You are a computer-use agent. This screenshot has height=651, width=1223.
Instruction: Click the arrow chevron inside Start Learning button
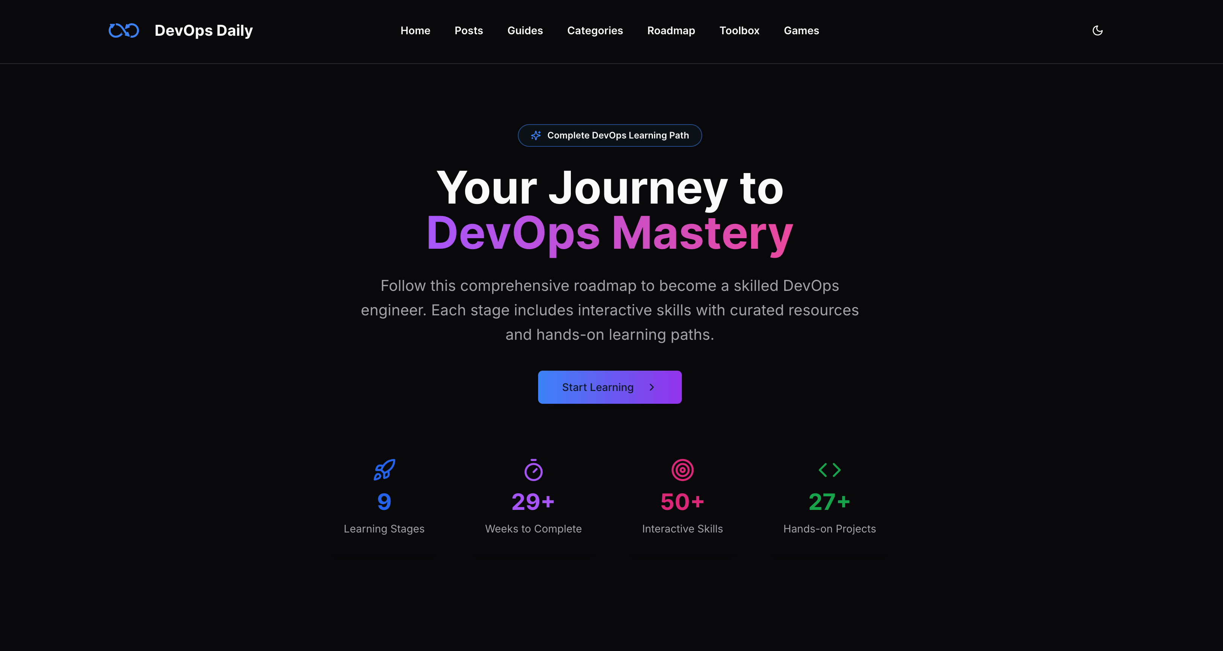coord(651,386)
